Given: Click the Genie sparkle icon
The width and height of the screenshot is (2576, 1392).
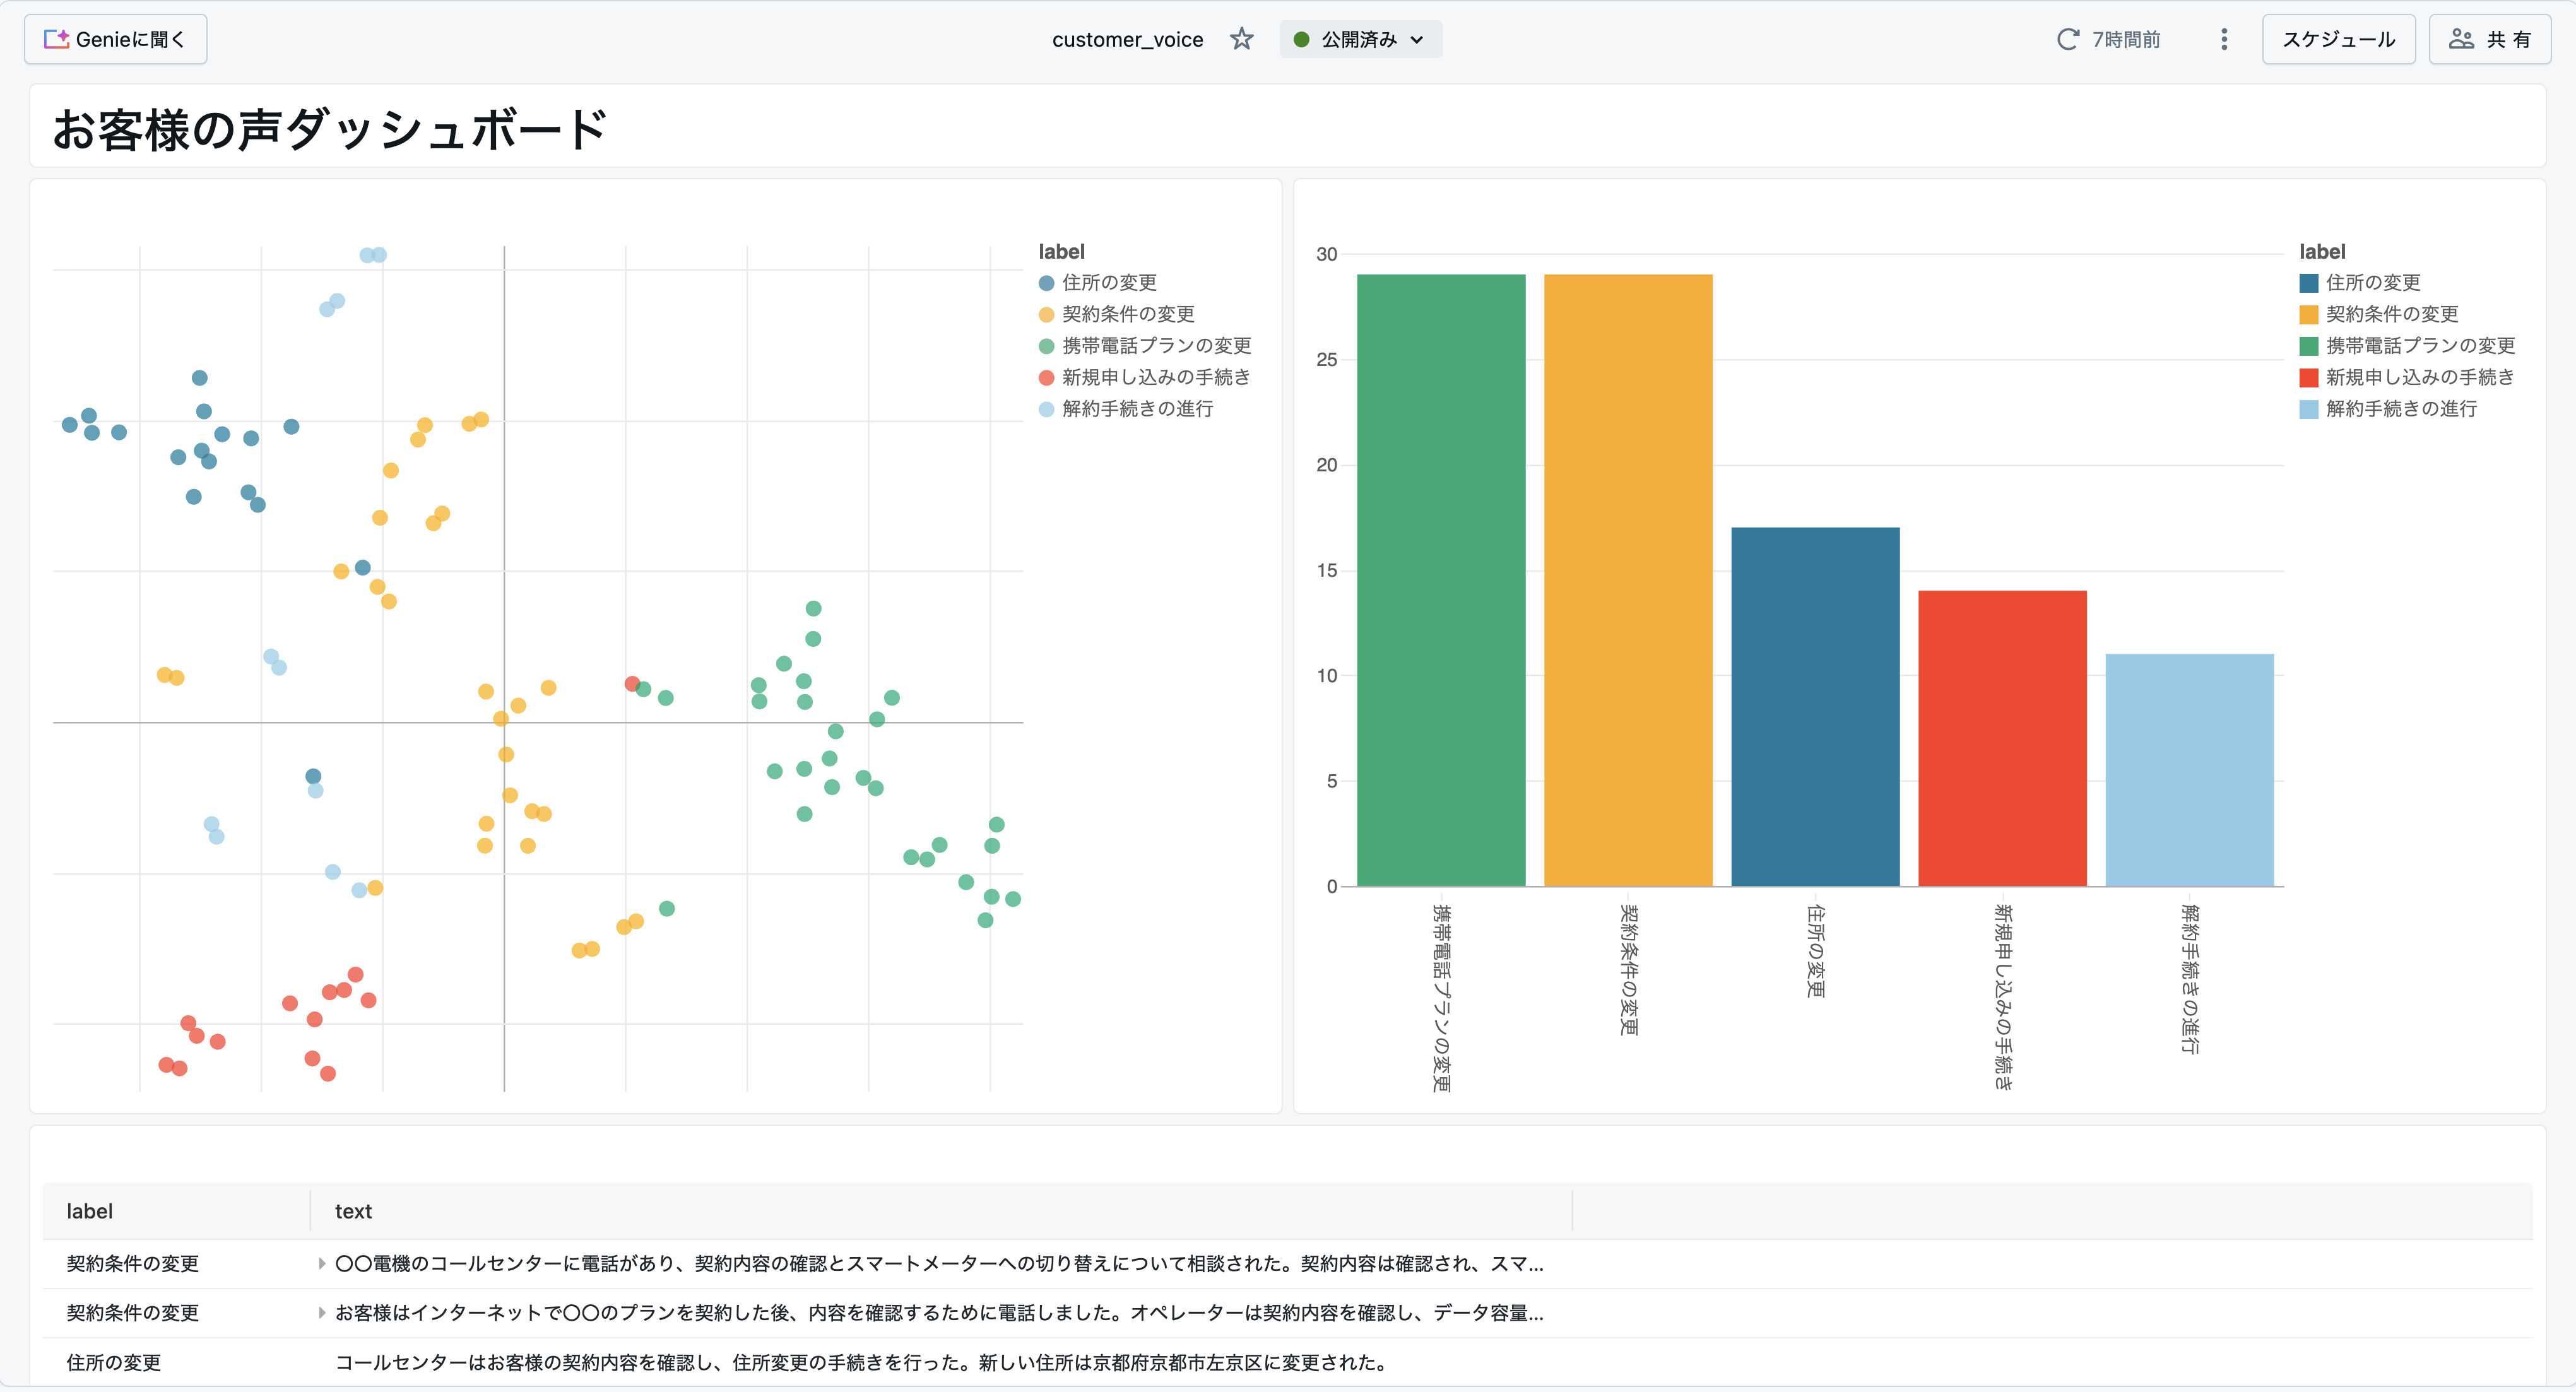Looking at the screenshot, I should click(x=56, y=39).
